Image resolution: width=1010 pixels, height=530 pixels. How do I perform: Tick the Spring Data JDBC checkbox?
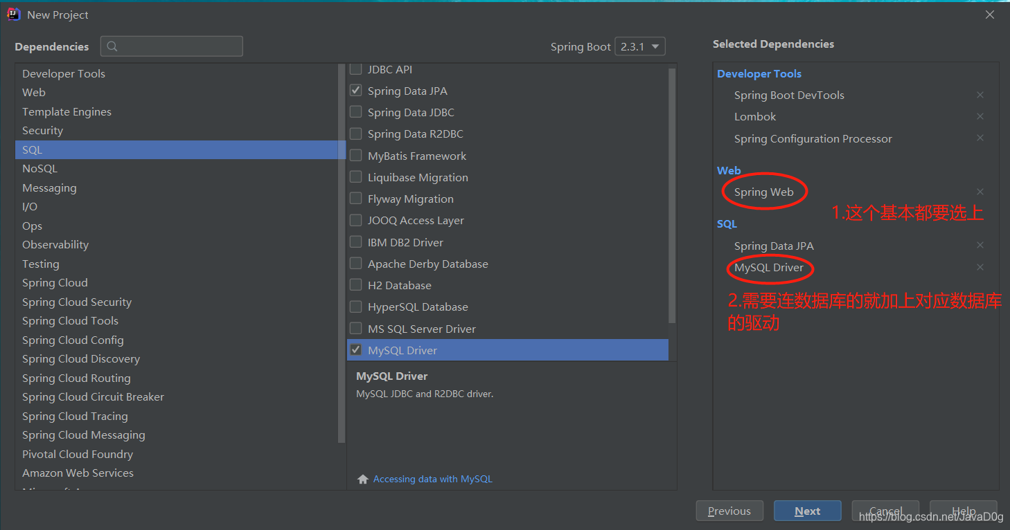point(355,112)
